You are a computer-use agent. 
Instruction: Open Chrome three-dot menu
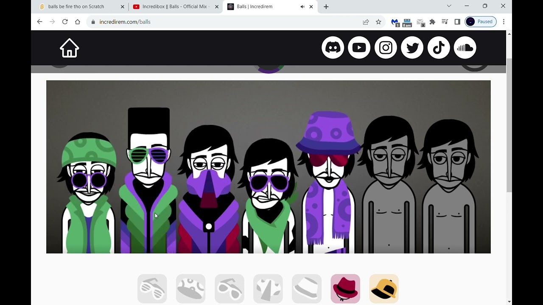(x=504, y=22)
